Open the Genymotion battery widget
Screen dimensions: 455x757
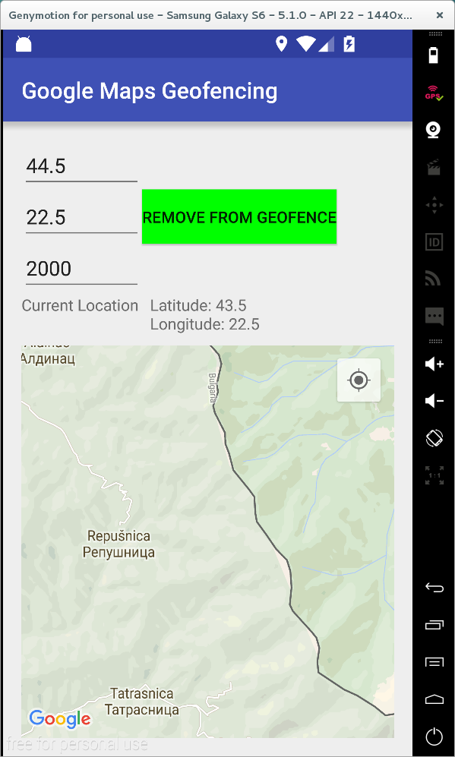[x=434, y=55]
